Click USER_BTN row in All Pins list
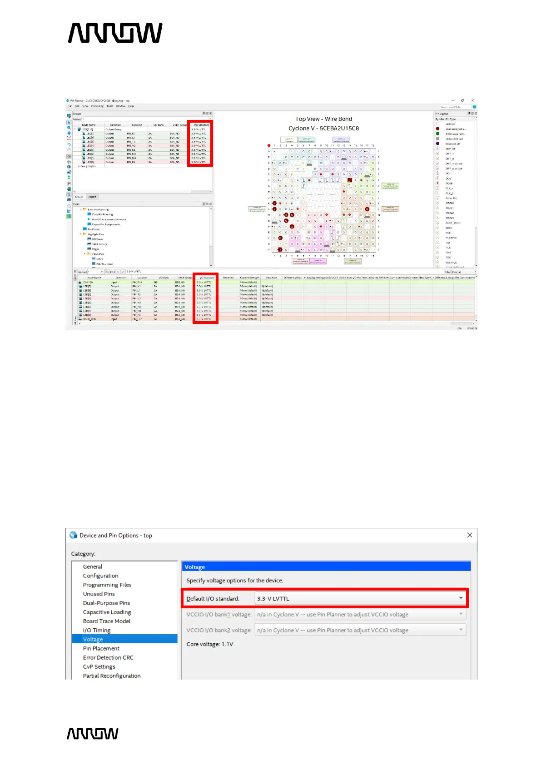541x765 pixels. click(276, 319)
